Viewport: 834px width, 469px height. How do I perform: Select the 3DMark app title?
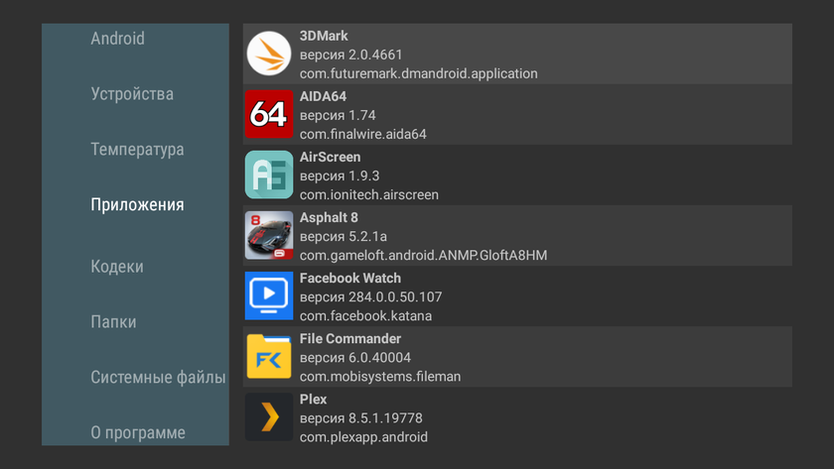(324, 36)
